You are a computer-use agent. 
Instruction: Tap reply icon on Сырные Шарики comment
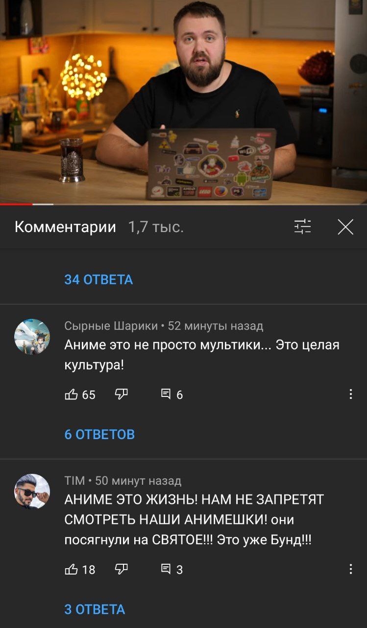(x=167, y=394)
